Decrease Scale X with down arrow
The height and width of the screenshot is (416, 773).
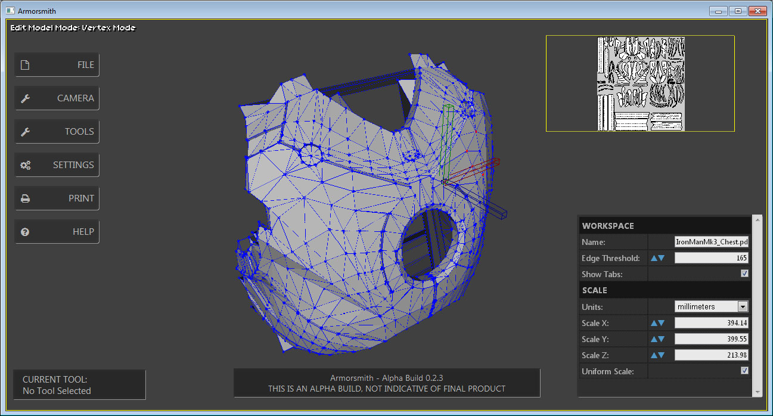tap(662, 323)
